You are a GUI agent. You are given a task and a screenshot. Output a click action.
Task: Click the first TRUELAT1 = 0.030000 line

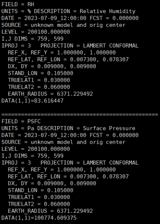tap(39, 80)
